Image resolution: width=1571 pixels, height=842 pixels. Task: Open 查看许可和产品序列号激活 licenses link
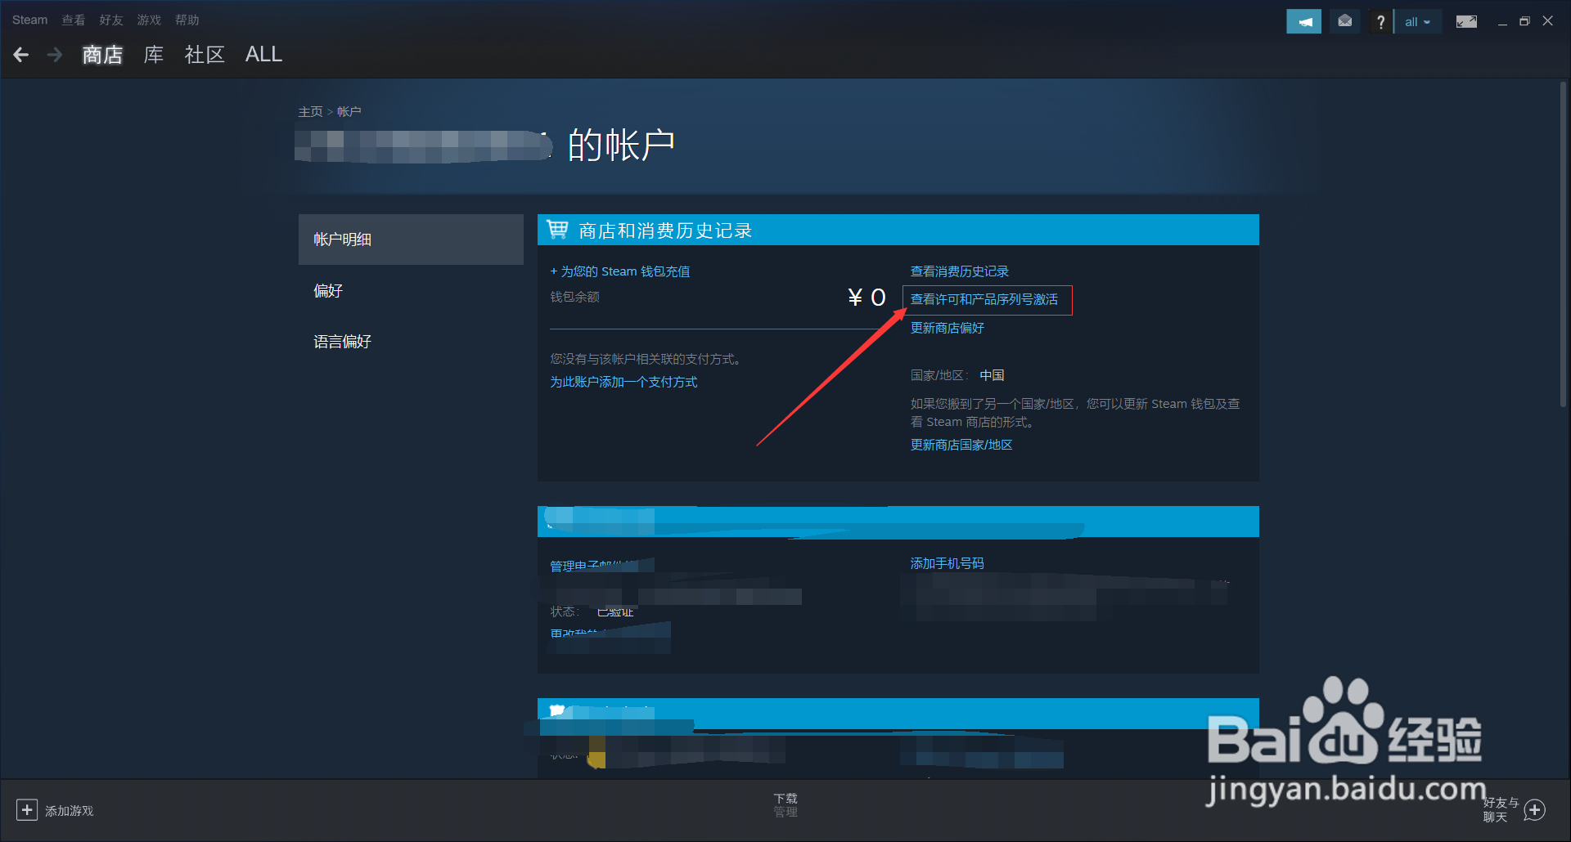(x=984, y=299)
